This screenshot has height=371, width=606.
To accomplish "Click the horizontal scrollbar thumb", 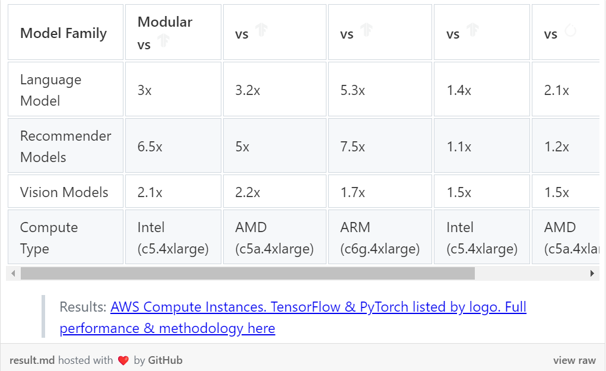I will [248, 274].
